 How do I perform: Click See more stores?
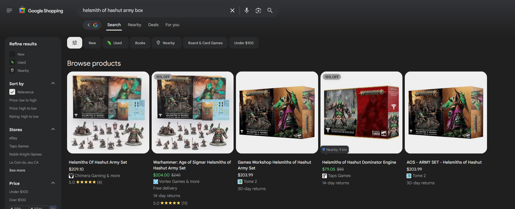click(17, 170)
